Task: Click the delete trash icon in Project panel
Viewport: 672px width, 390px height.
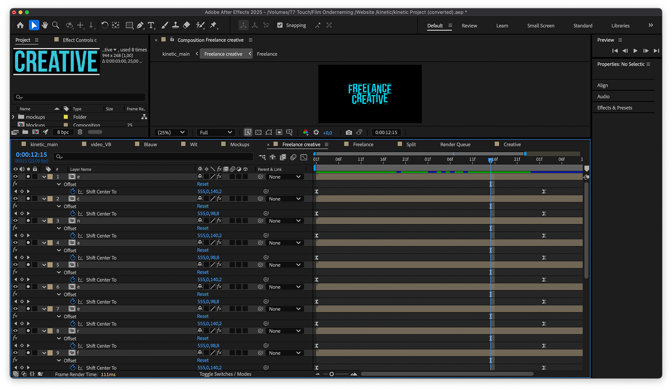Action: (80, 132)
